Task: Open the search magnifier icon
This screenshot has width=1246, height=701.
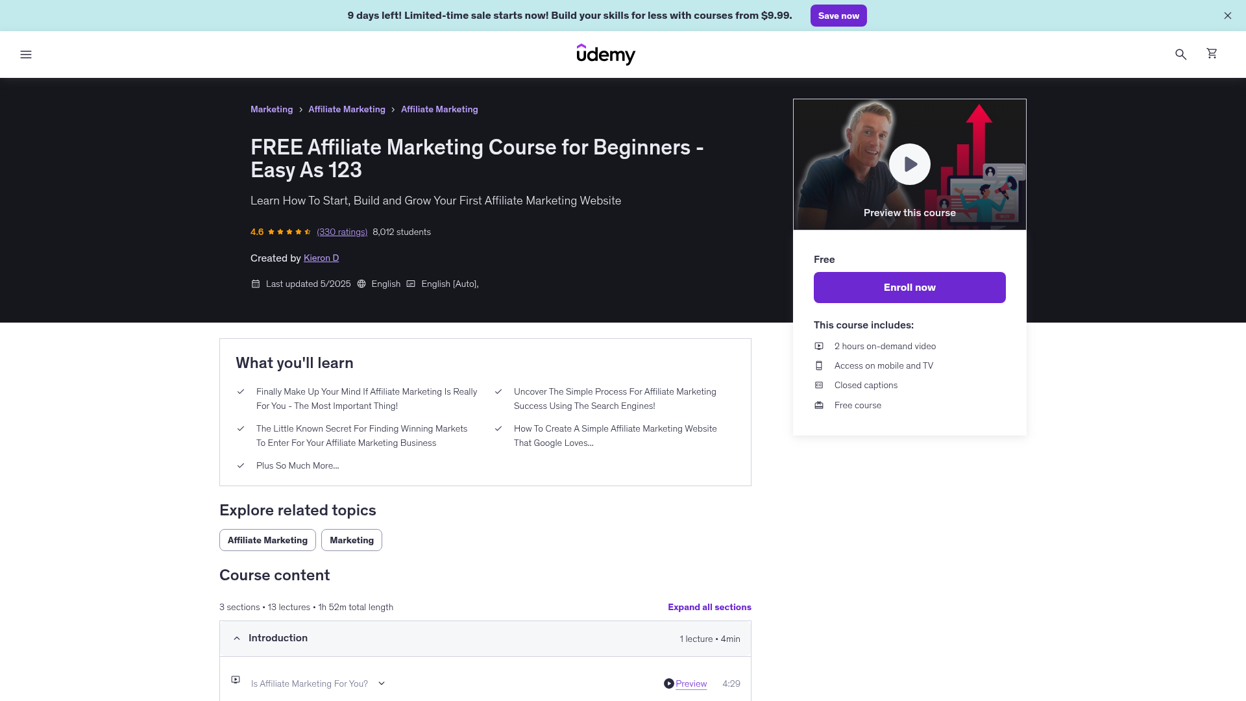Action: click(x=1180, y=55)
